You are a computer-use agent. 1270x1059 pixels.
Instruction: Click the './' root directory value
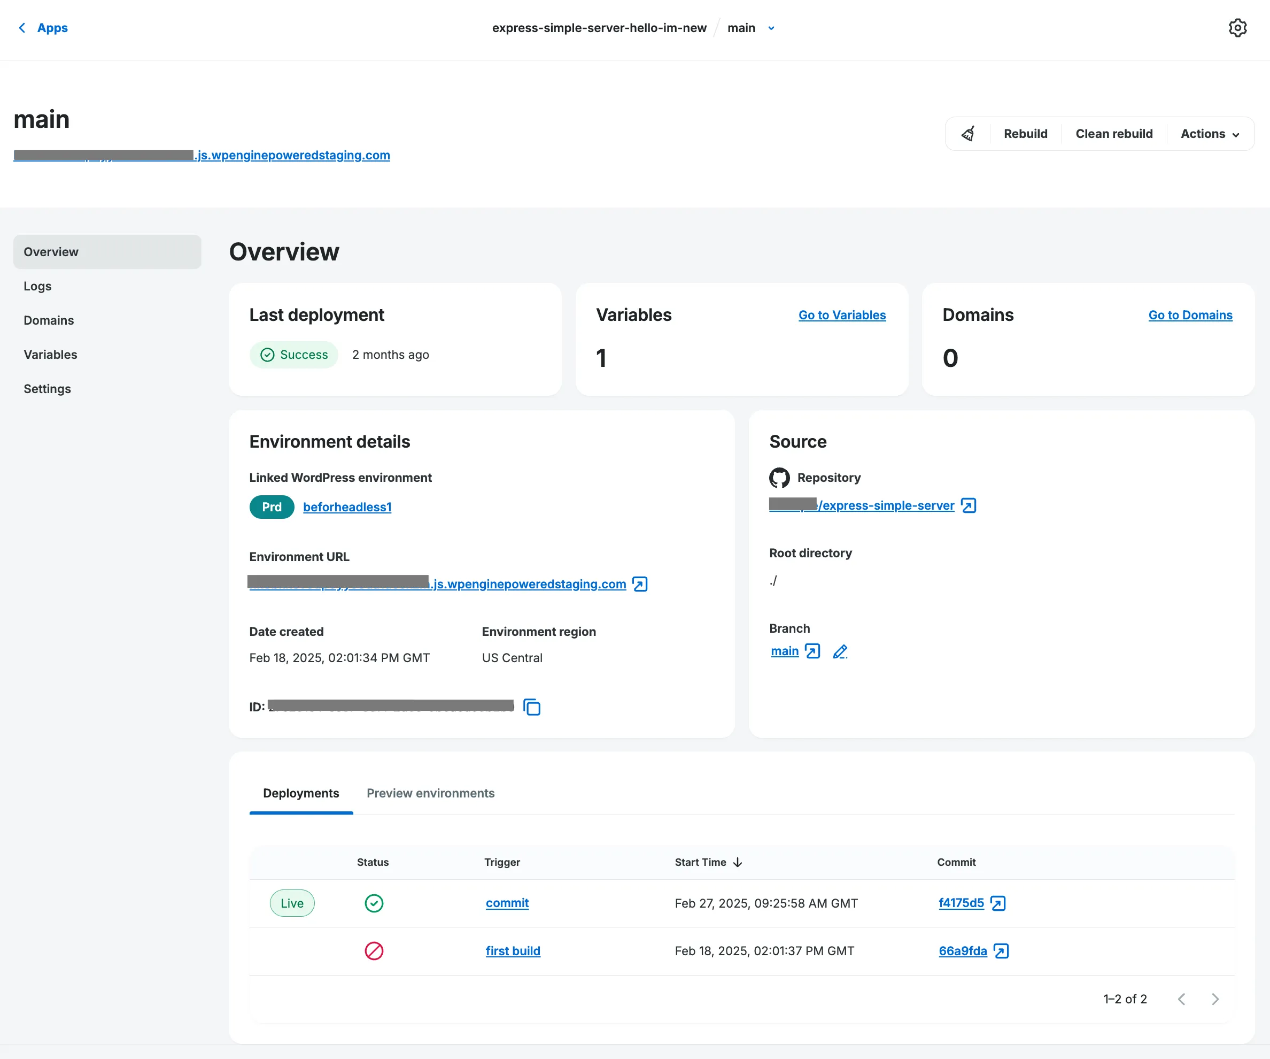pos(773,581)
